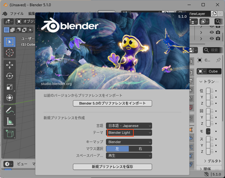Toggle the lock on the 位 row
225x178 pixels.
[212, 91]
